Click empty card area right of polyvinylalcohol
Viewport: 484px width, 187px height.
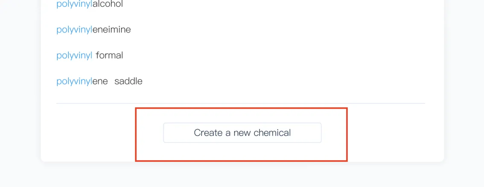pos(277,4)
